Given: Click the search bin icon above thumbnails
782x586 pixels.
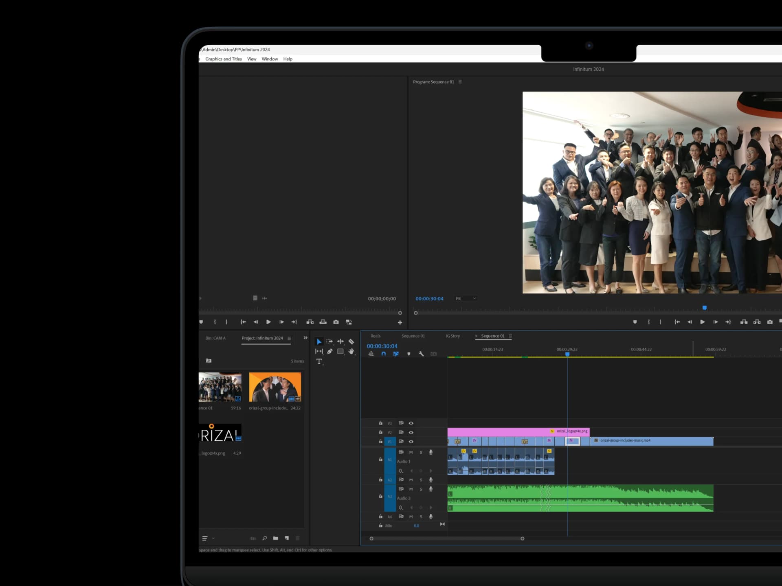Looking at the screenshot, I should pyautogui.click(x=209, y=361).
